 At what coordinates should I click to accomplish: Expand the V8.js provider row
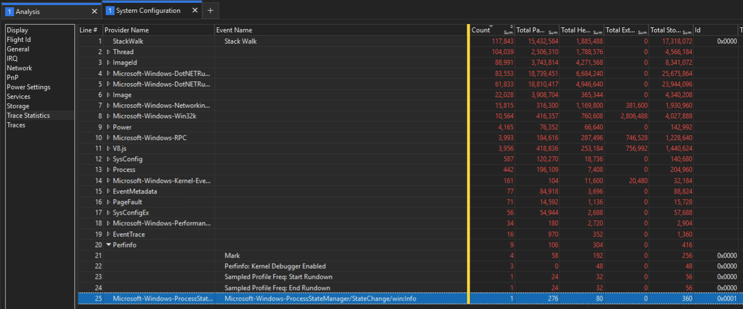pos(108,148)
